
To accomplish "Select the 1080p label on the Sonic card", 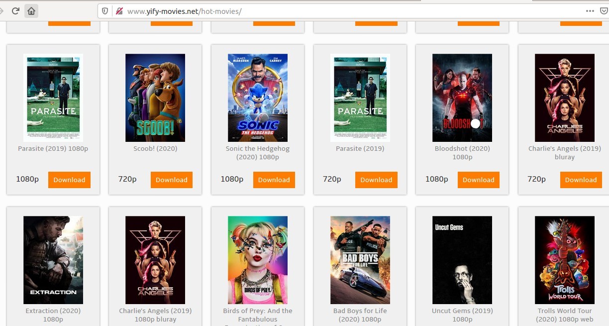I will click(232, 179).
